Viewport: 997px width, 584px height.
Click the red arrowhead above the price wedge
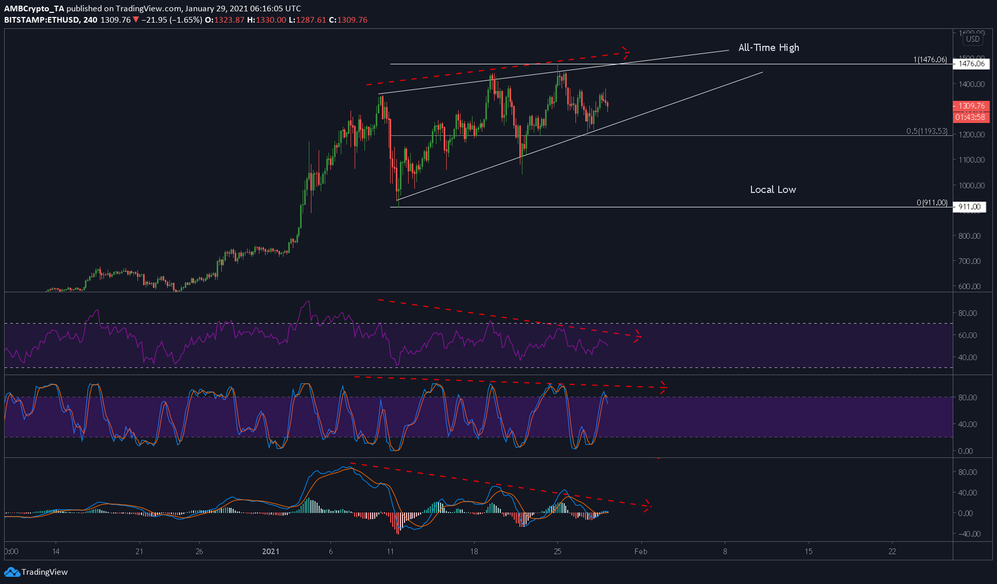point(624,50)
